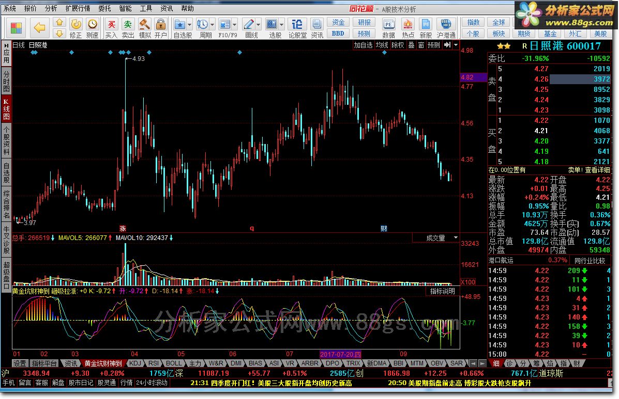Click the sidebar collapse arrow above 应用

click(x=6, y=45)
